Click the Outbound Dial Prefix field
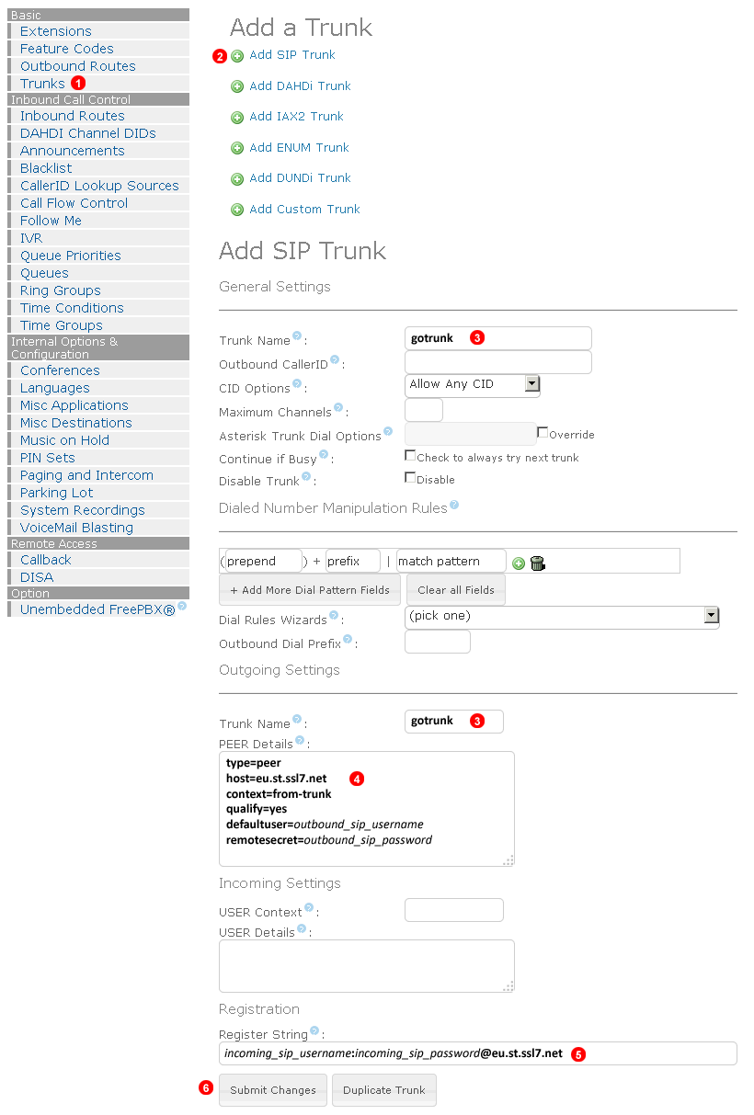 pyautogui.click(x=438, y=642)
